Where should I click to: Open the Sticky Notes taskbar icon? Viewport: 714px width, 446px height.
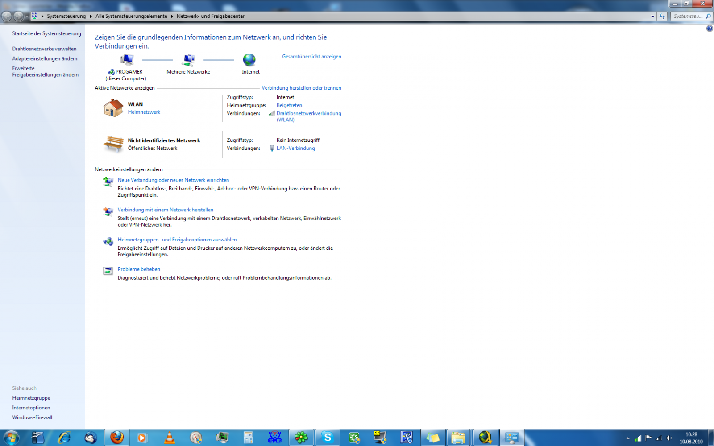(x=433, y=438)
